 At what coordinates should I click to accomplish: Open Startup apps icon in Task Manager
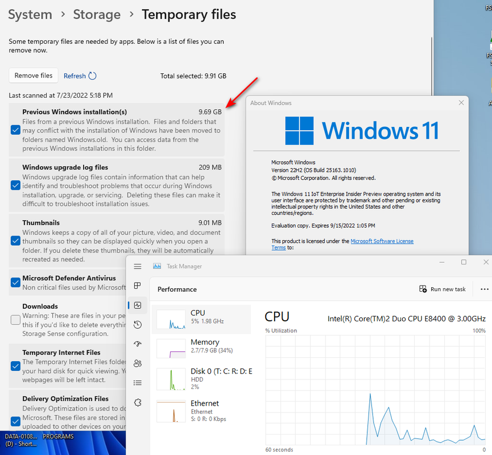coord(138,344)
